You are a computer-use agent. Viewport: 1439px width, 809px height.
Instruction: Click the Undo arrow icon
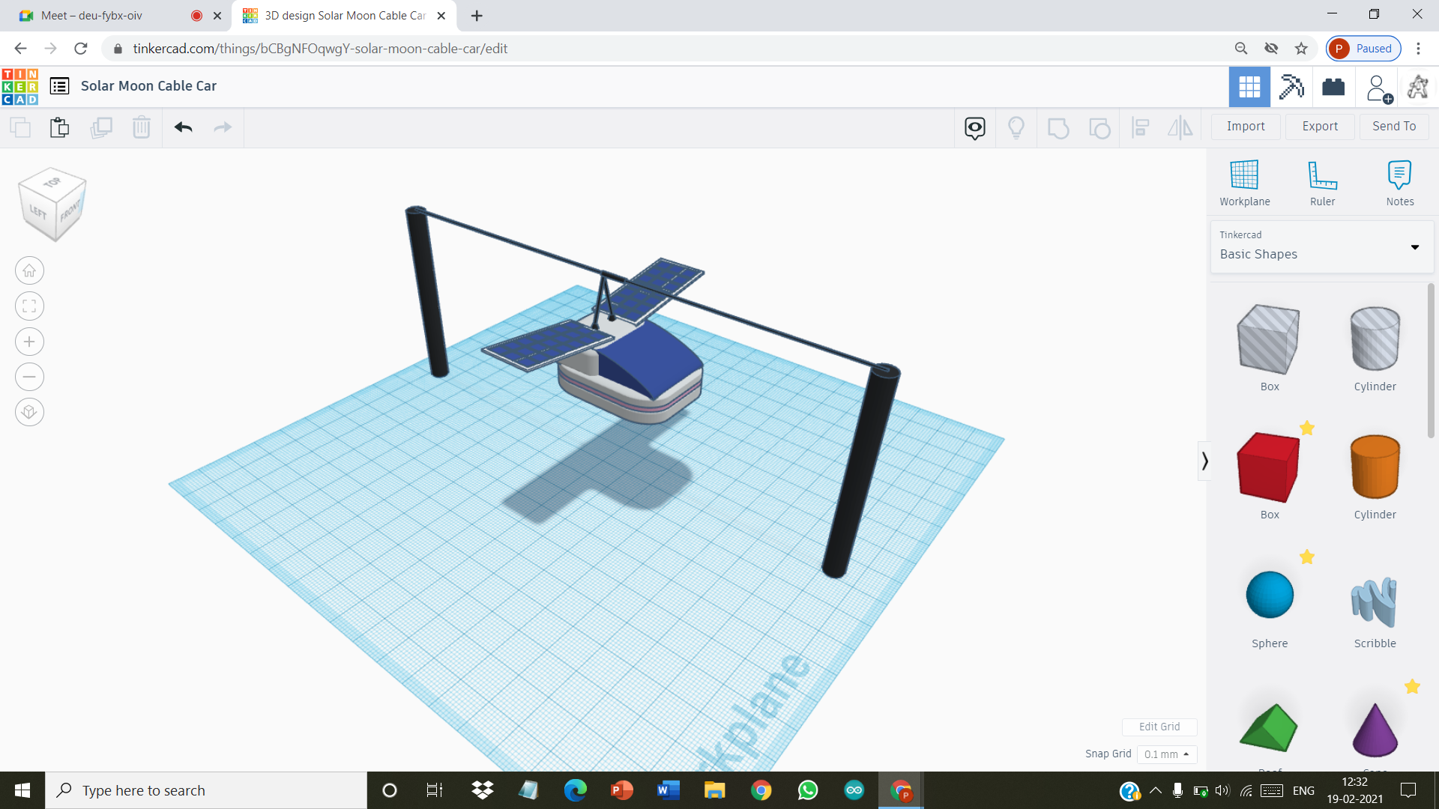182,127
